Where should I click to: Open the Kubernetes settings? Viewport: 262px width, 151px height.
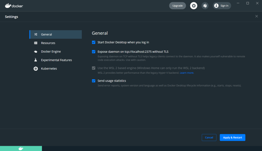pos(56,68)
